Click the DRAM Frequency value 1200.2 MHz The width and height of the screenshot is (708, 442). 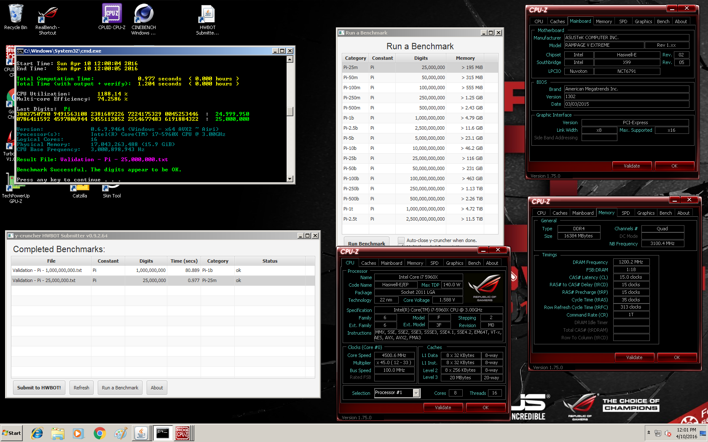631,262
